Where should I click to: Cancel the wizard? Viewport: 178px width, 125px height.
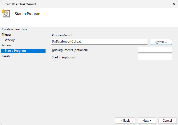[167, 121]
